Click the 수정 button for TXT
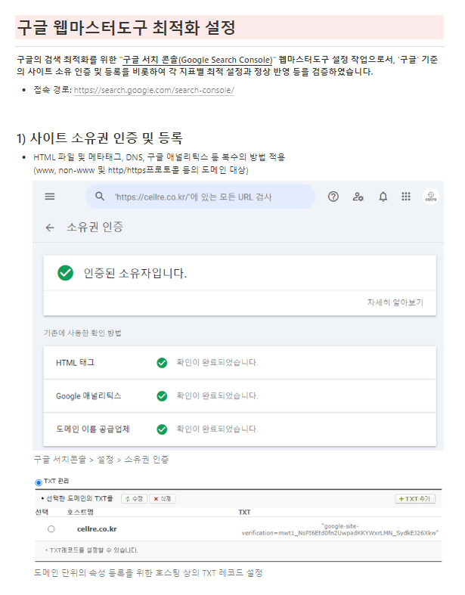Image resolution: width=465 pixels, height=595 pixels. point(134,499)
